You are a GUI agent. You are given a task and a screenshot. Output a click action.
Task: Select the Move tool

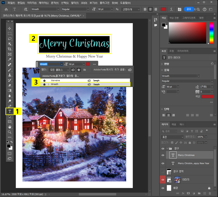pyautogui.click(x=10, y=28)
